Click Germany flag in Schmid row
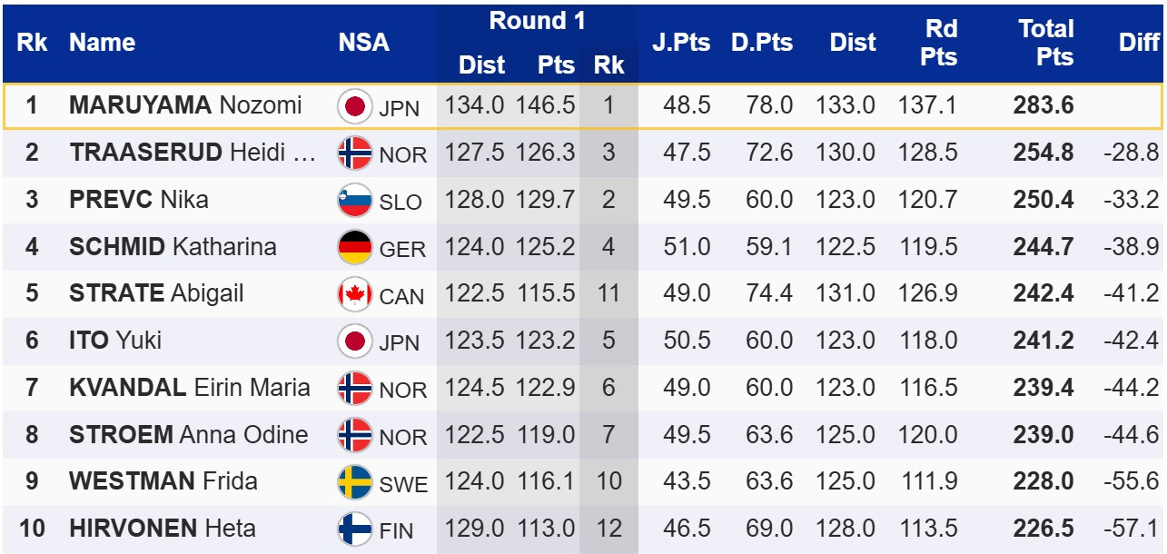Viewport: 1167px width, 554px height. click(x=354, y=247)
